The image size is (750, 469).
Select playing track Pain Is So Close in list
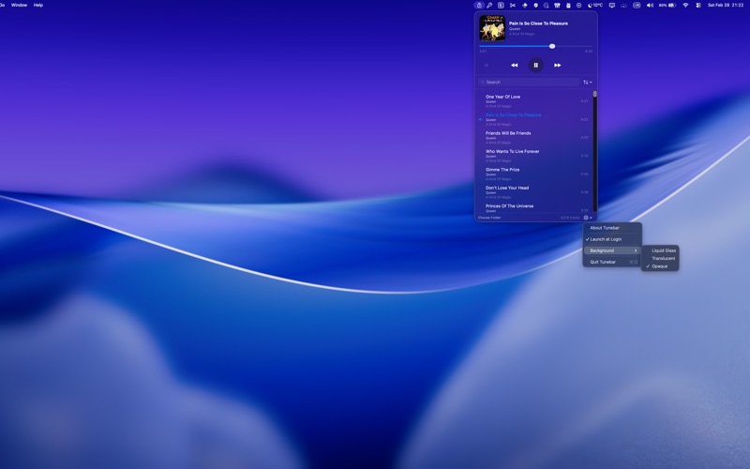pyautogui.click(x=534, y=119)
